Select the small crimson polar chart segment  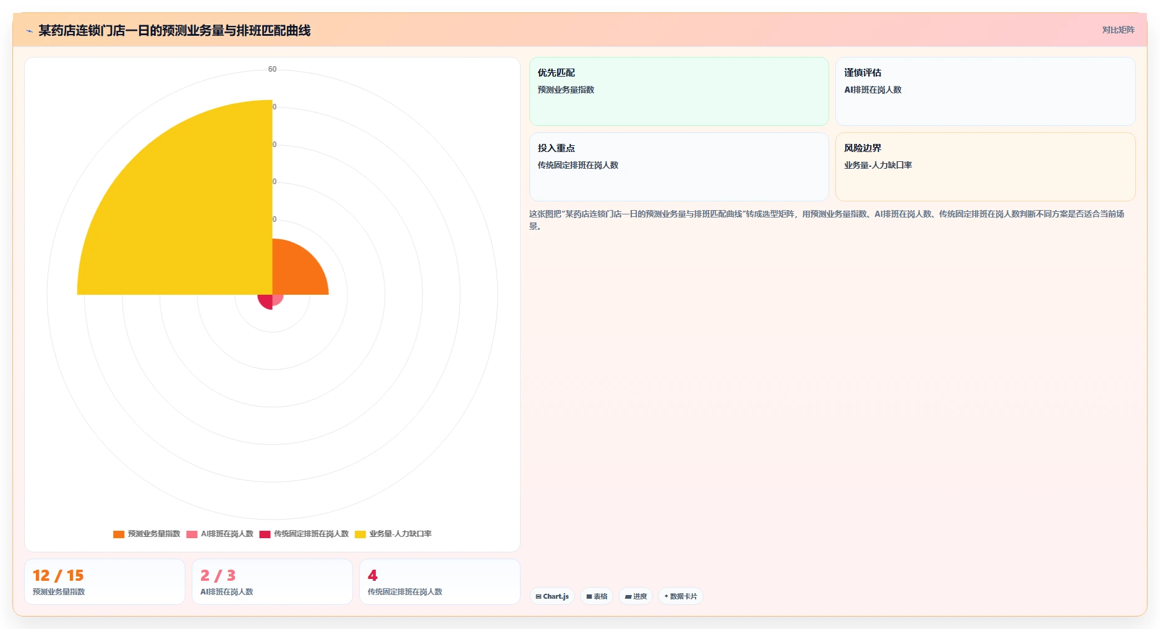[x=267, y=300]
